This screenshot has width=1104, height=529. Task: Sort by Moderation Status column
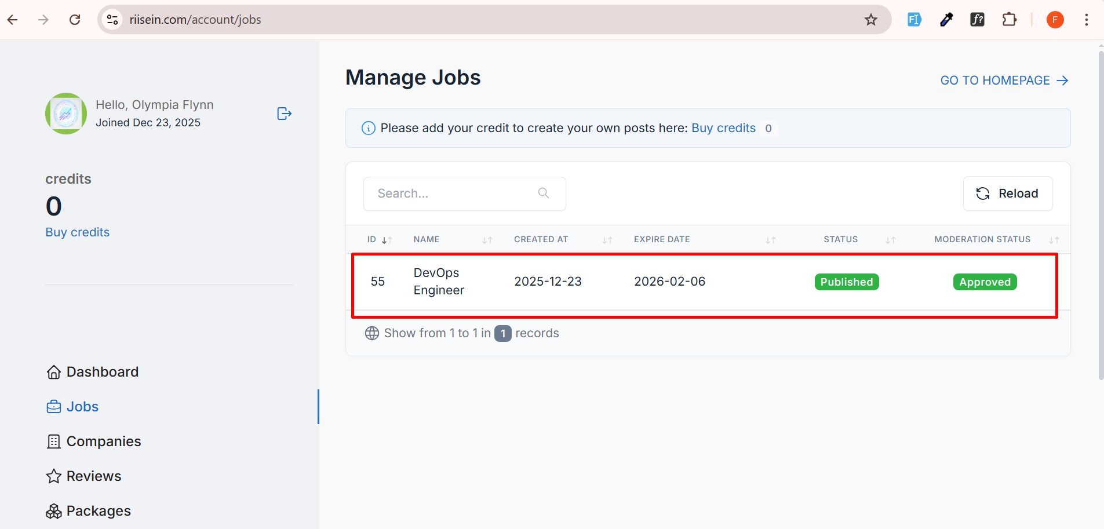pyautogui.click(x=1054, y=240)
